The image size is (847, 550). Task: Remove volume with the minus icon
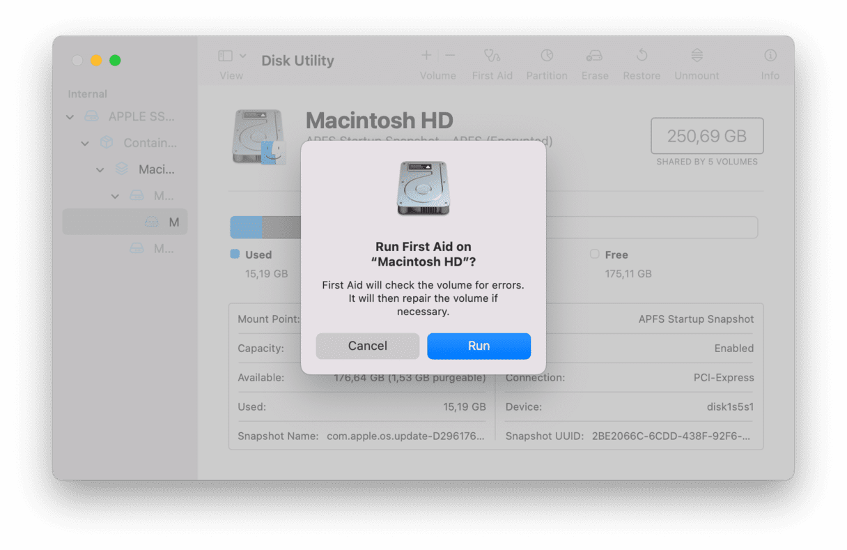click(x=451, y=55)
